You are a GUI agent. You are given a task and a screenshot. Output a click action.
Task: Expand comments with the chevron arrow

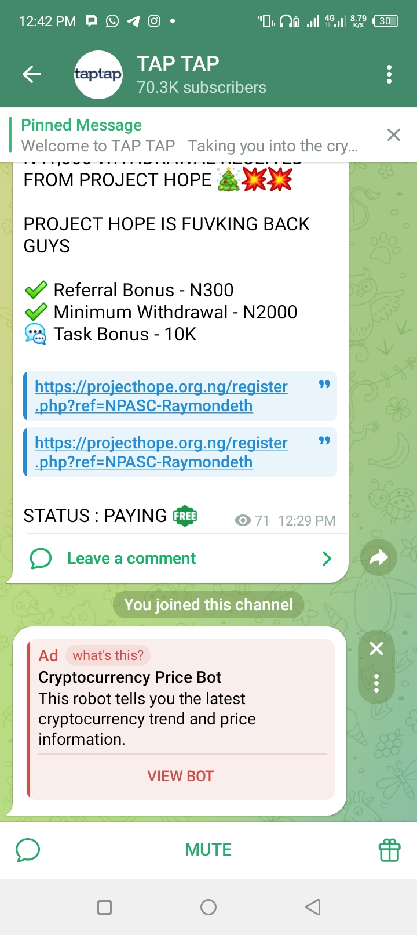pos(327,559)
